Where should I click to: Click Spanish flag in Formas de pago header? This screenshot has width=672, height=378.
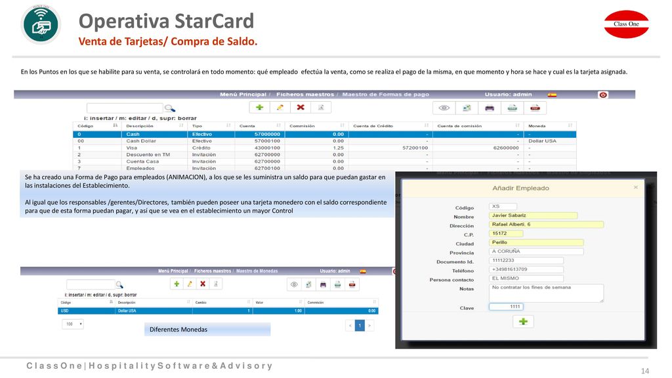tap(552, 94)
